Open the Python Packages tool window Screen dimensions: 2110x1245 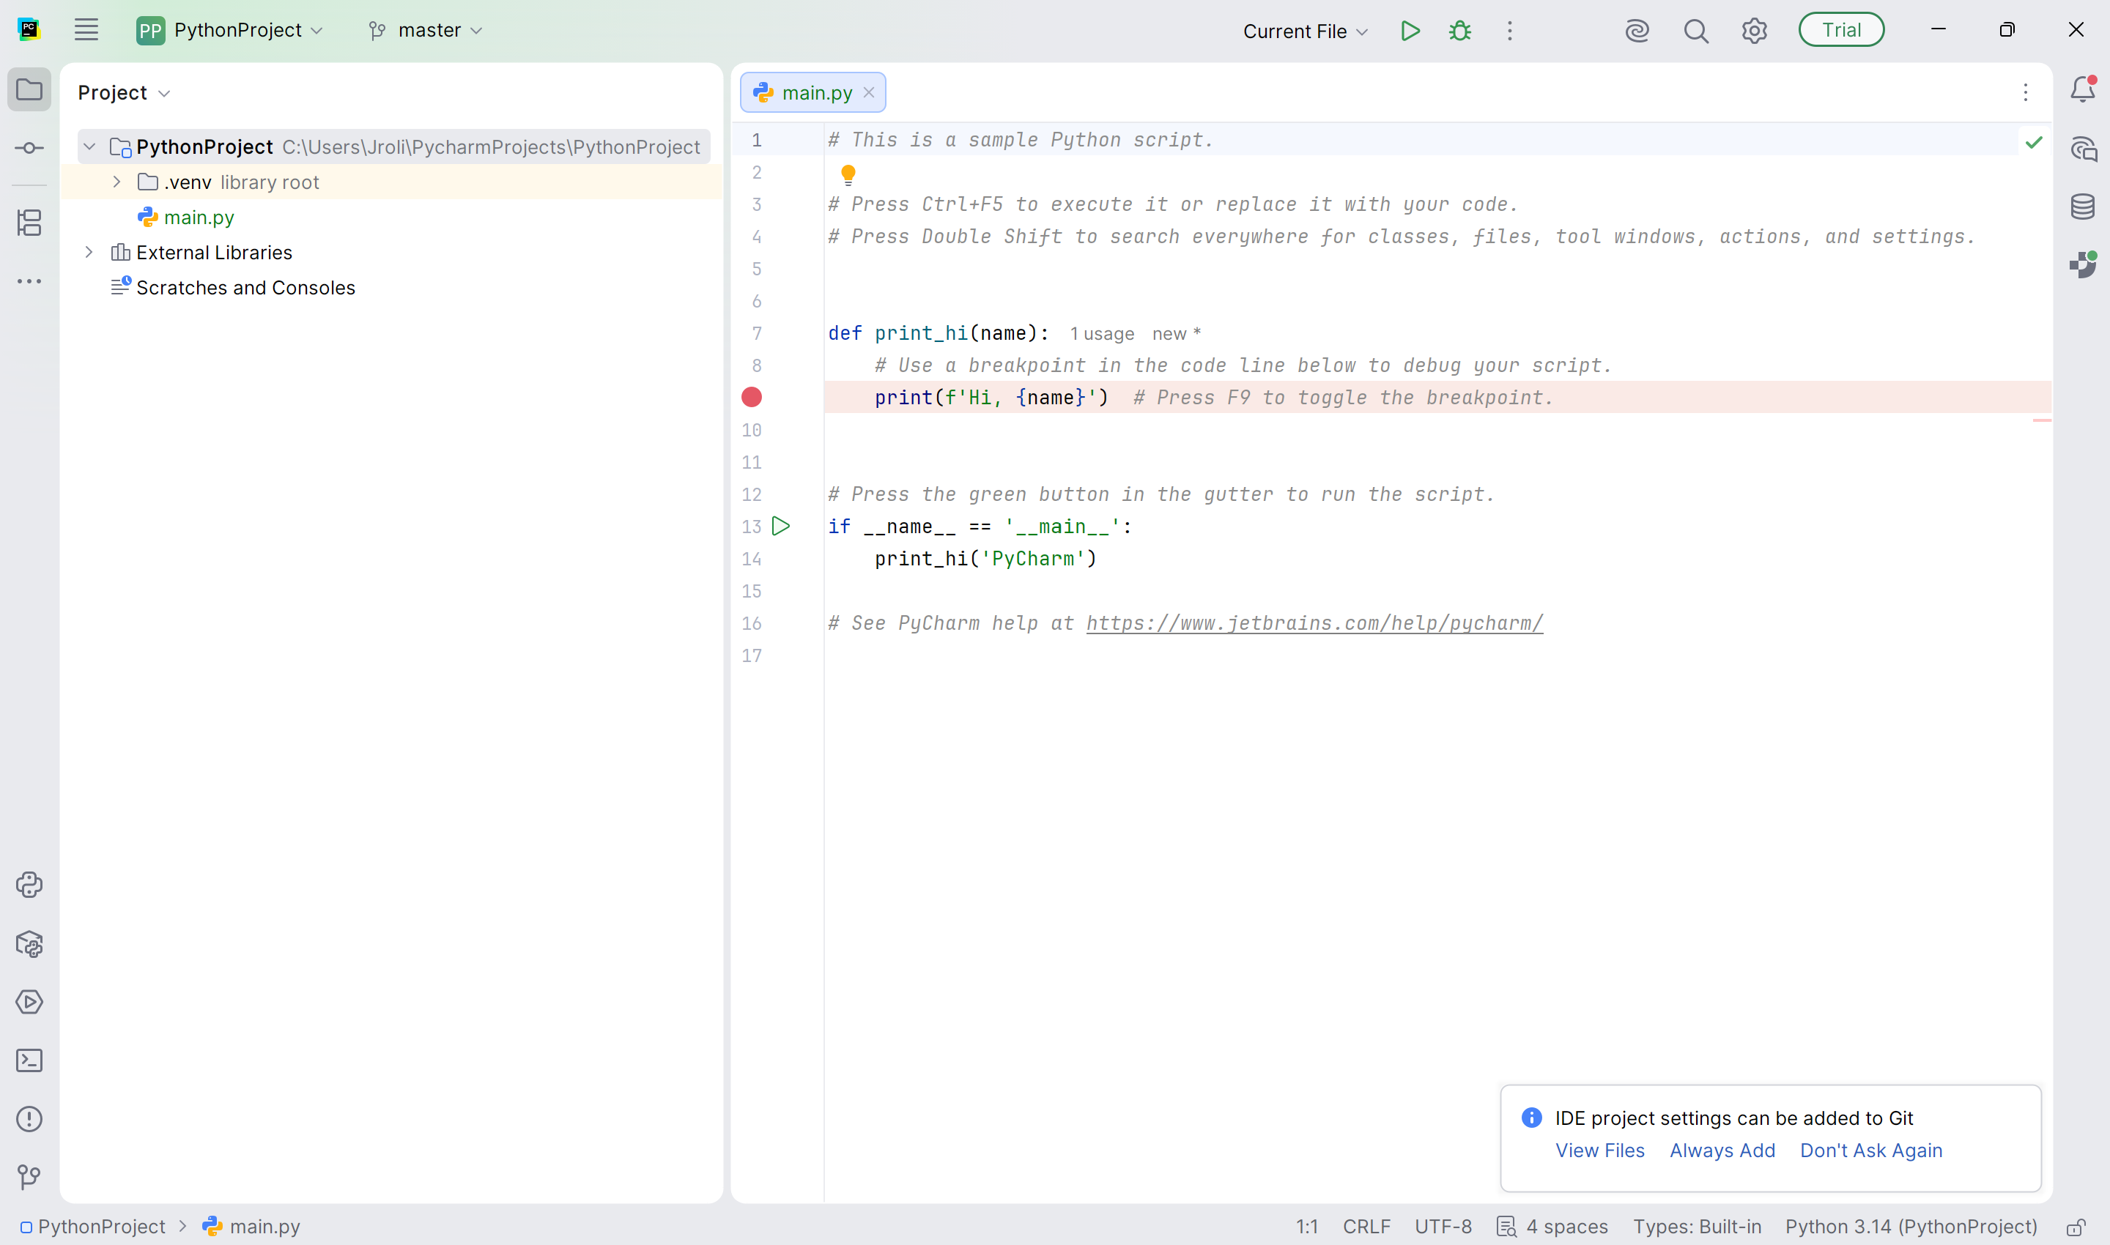29,944
